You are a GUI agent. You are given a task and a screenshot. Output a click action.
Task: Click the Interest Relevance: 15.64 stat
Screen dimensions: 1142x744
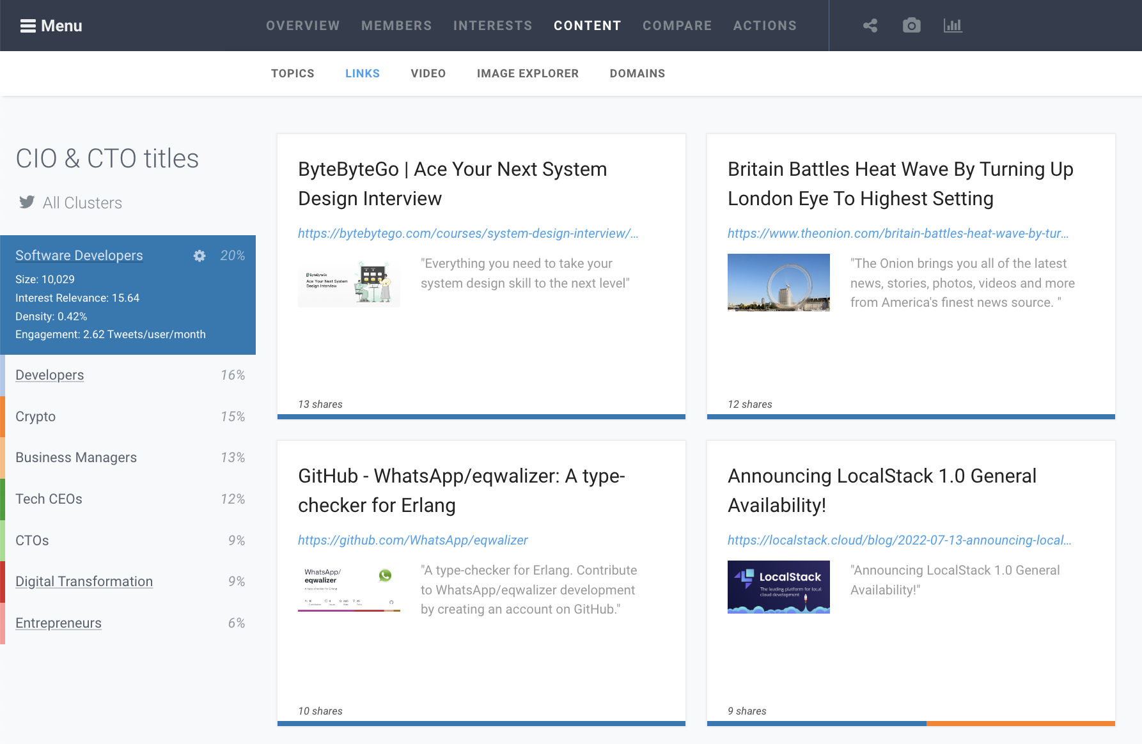coord(77,298)
